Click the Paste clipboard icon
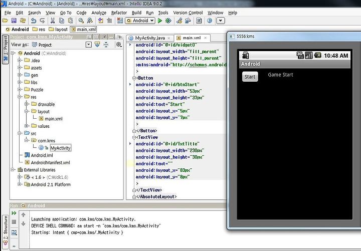Screen dimensions: 361x251 coord(70,21)
